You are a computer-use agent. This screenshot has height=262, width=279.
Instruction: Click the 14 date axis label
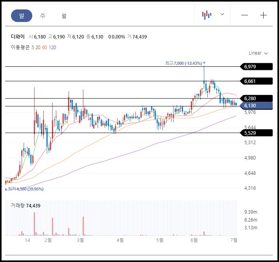[27, 240]
